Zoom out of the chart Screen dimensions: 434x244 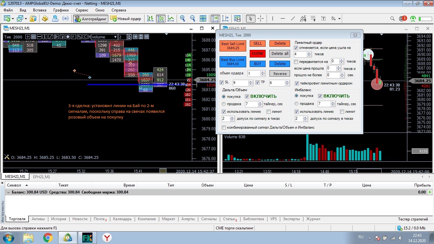tap(193, 18)
